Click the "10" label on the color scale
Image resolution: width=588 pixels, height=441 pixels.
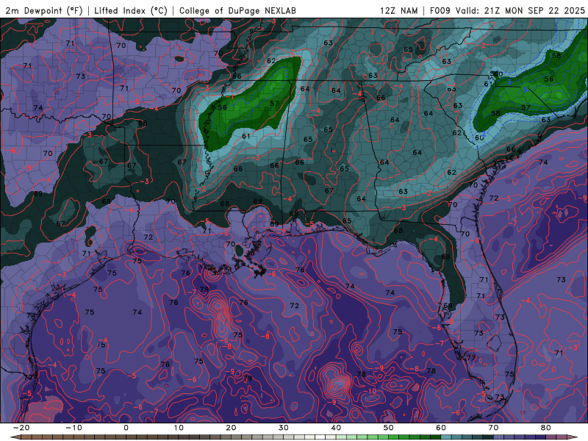click(179, 428)
